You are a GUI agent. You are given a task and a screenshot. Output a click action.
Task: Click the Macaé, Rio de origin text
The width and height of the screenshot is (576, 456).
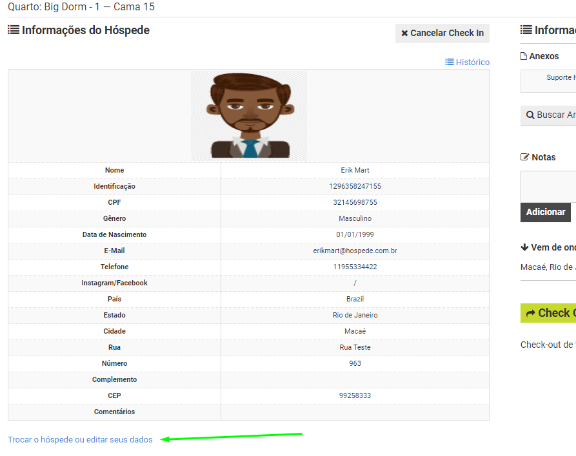coord(548,267)
